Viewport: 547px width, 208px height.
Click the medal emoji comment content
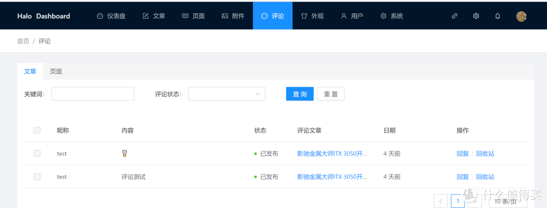pos(125,153)
